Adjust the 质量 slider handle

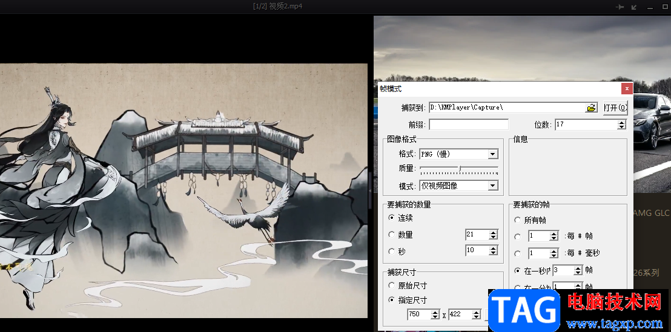[460, 168]
